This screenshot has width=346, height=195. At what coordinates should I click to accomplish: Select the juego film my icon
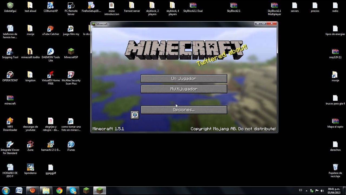click(71, 30)
